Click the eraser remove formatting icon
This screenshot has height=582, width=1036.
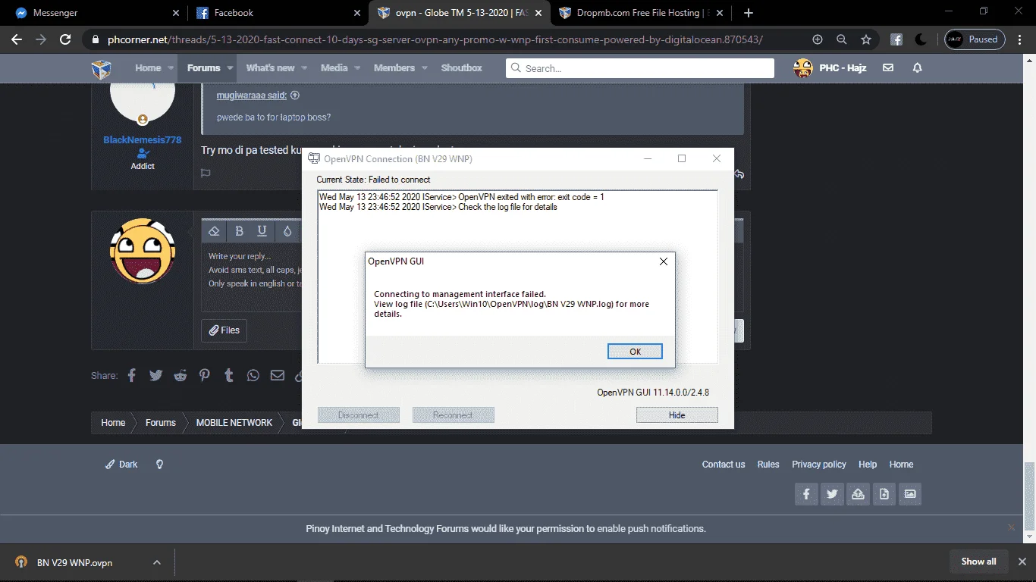tap(214, 231)
